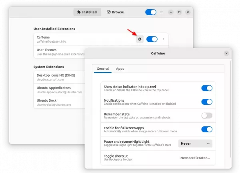This screenshot has width=240, height=173.
Task: Click the Caffeine dialog title text
Action: 158,53
